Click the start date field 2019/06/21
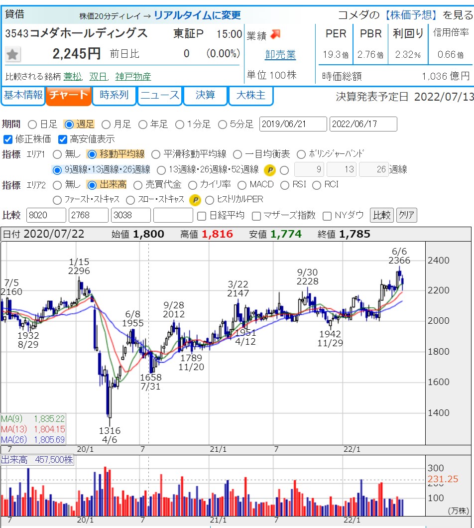474x528 pixels. (293, 124)
